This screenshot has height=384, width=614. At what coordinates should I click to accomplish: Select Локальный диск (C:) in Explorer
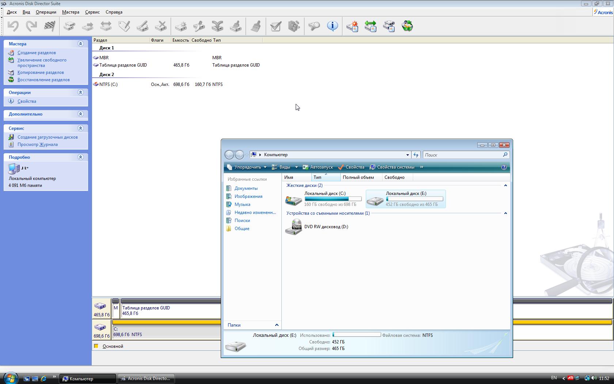click(323, 199)
